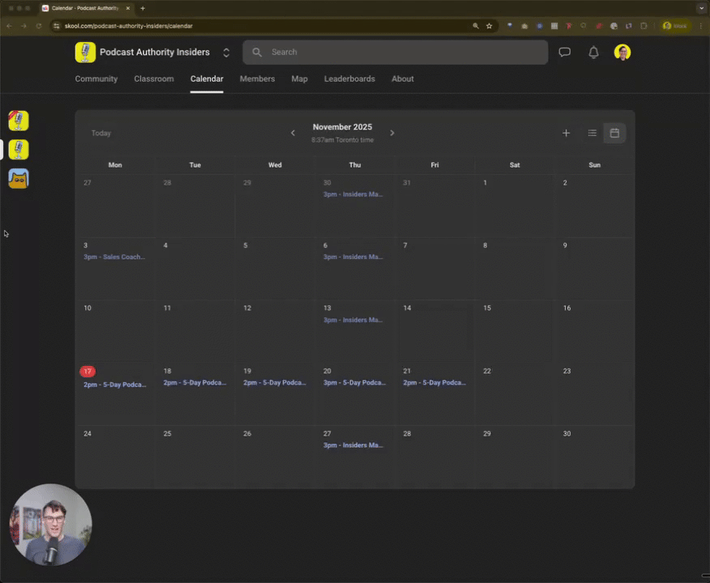This screenshot has width=710, height=583.
Task: Open first yellow microphone group in sidebar
Action: [x=19, y=121]
